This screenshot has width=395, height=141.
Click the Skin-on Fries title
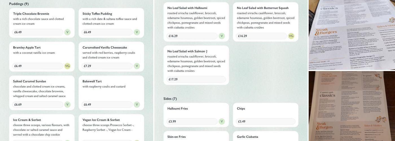[176, 137]
